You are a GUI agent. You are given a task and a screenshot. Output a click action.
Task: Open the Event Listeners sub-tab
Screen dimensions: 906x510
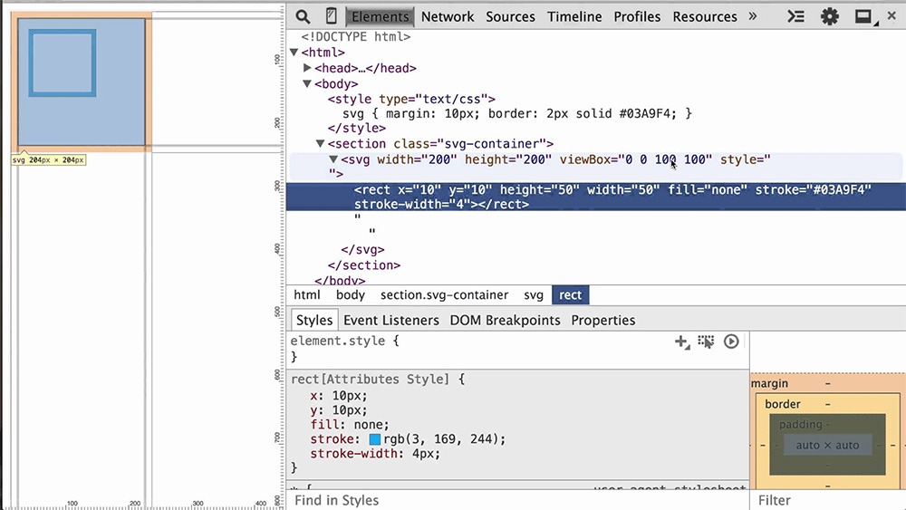(391, 320)
